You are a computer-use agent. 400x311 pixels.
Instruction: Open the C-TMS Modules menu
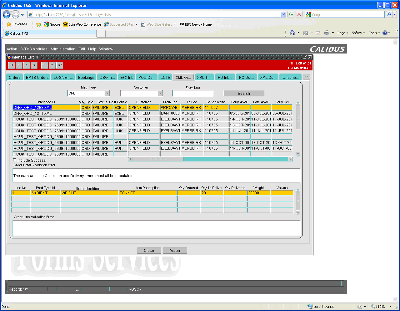click(34, 49)
